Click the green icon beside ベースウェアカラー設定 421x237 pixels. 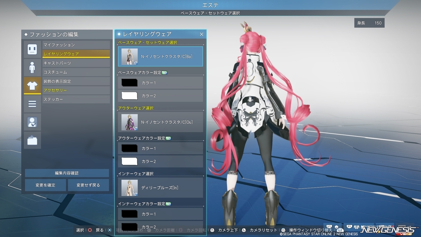164,73
